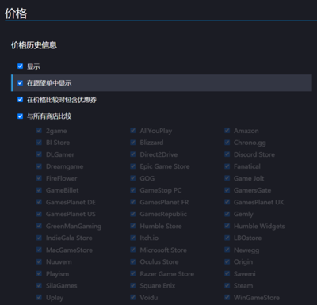
Task: Toggle the Dreamgame checkbox
Action: [x=39, y=166]
